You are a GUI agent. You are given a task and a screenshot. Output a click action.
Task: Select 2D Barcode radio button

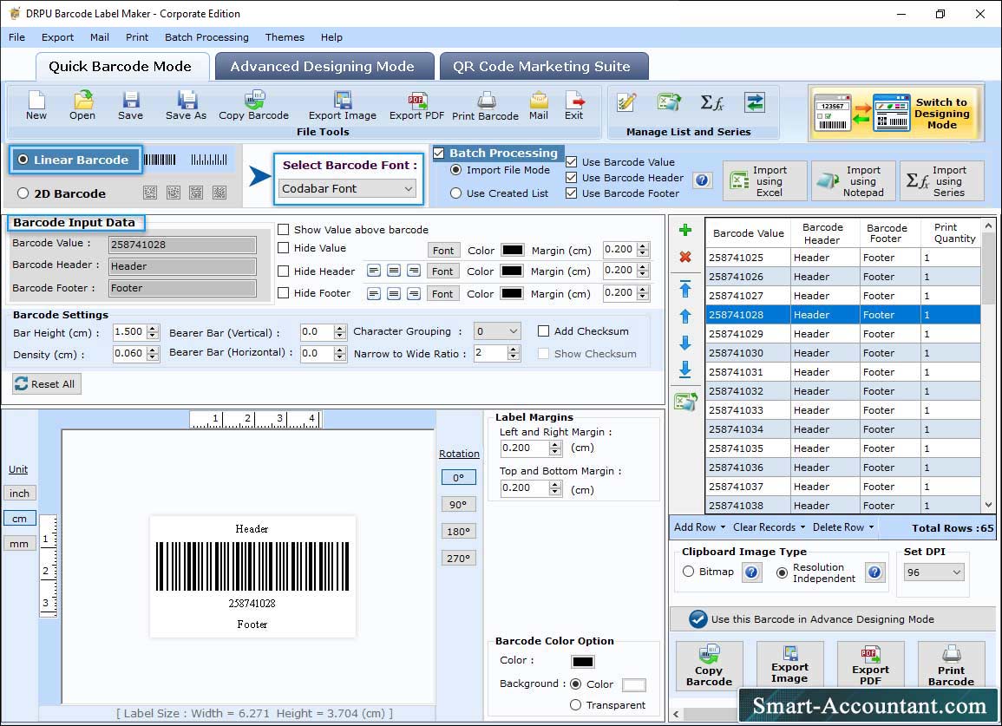[23, 193]
